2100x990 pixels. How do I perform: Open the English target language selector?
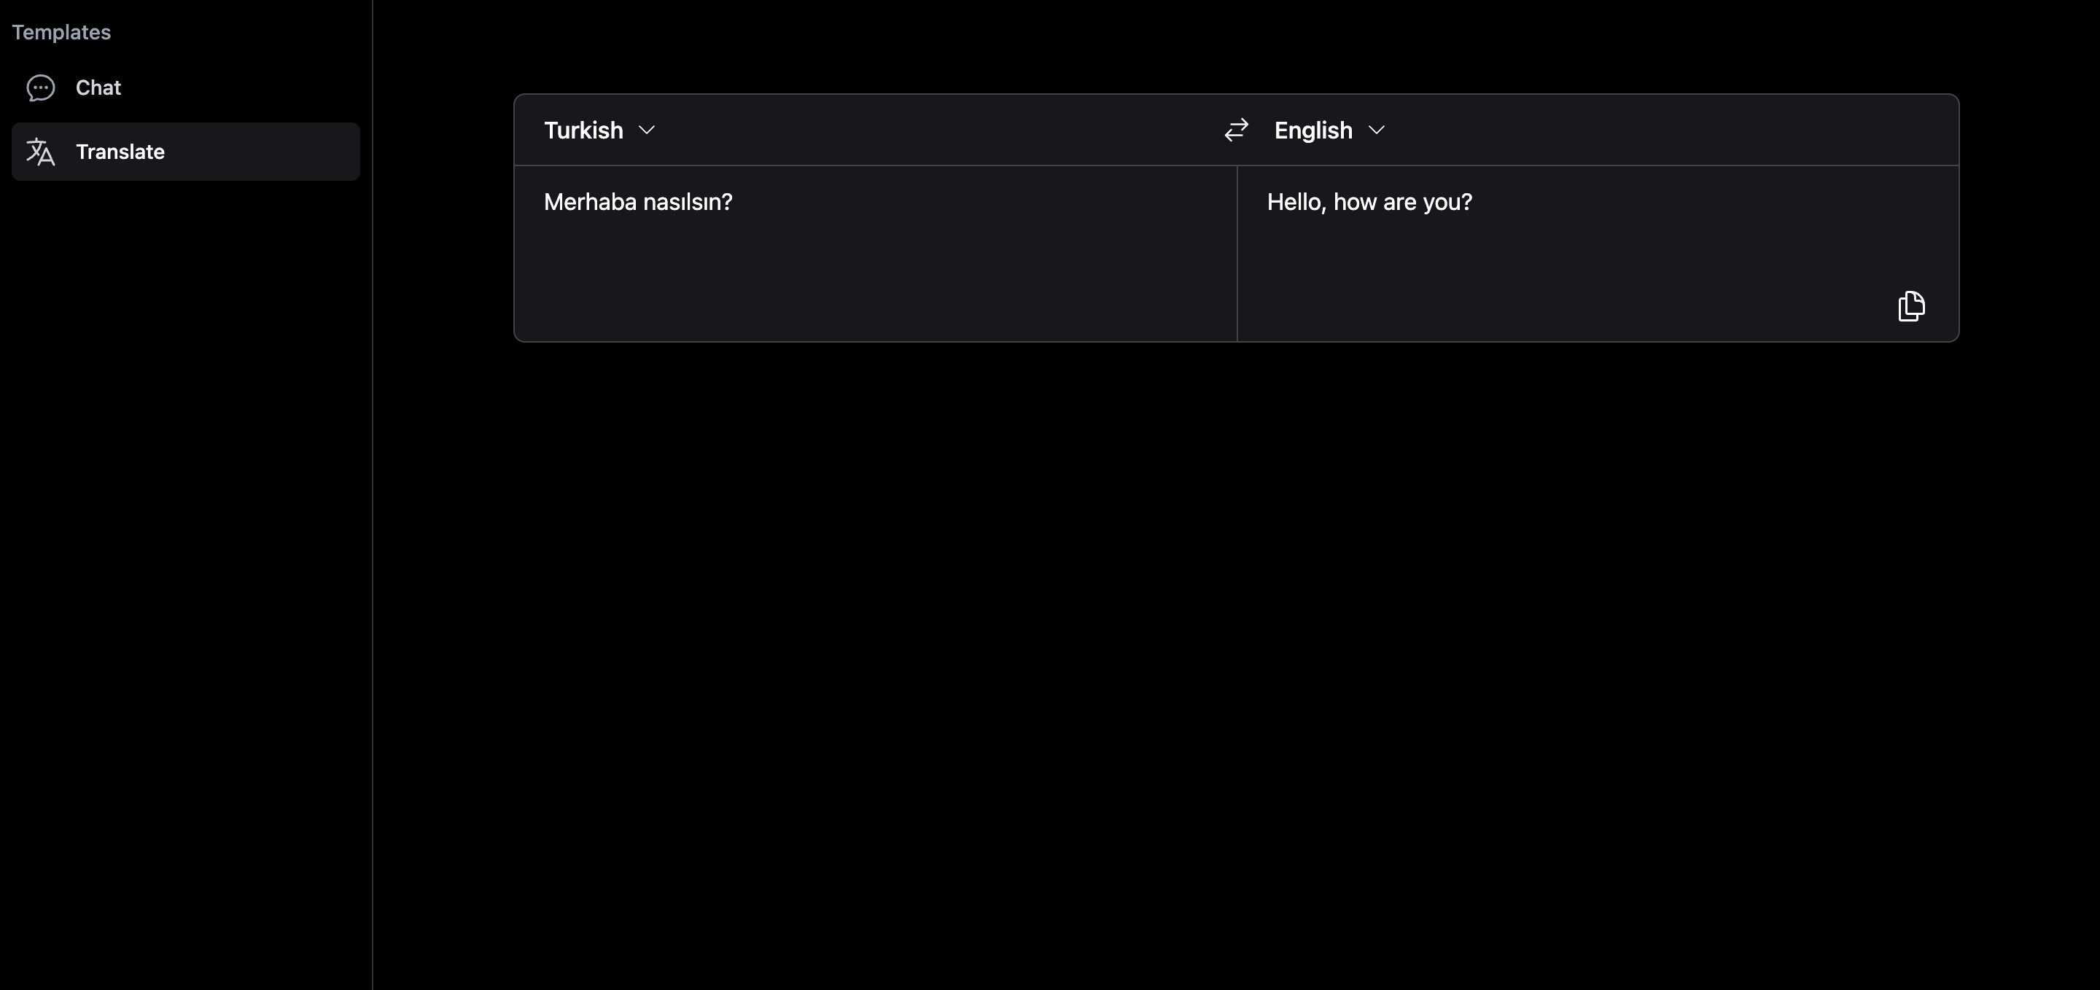[x=1312, y=130]
